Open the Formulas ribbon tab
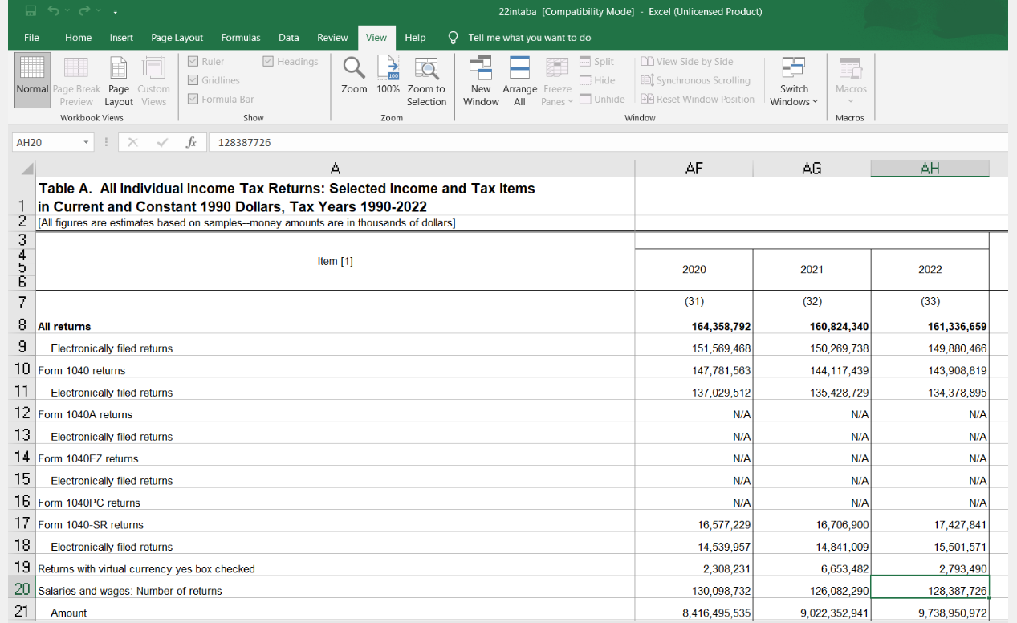 (x=241, y=38)
